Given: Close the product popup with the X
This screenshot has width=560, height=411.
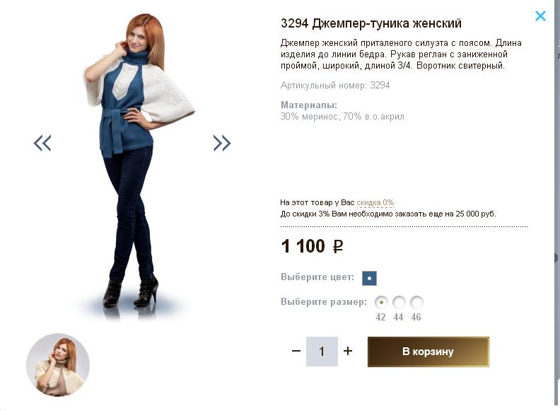Looking at the screenshot, I should click(x=540, y=16).
